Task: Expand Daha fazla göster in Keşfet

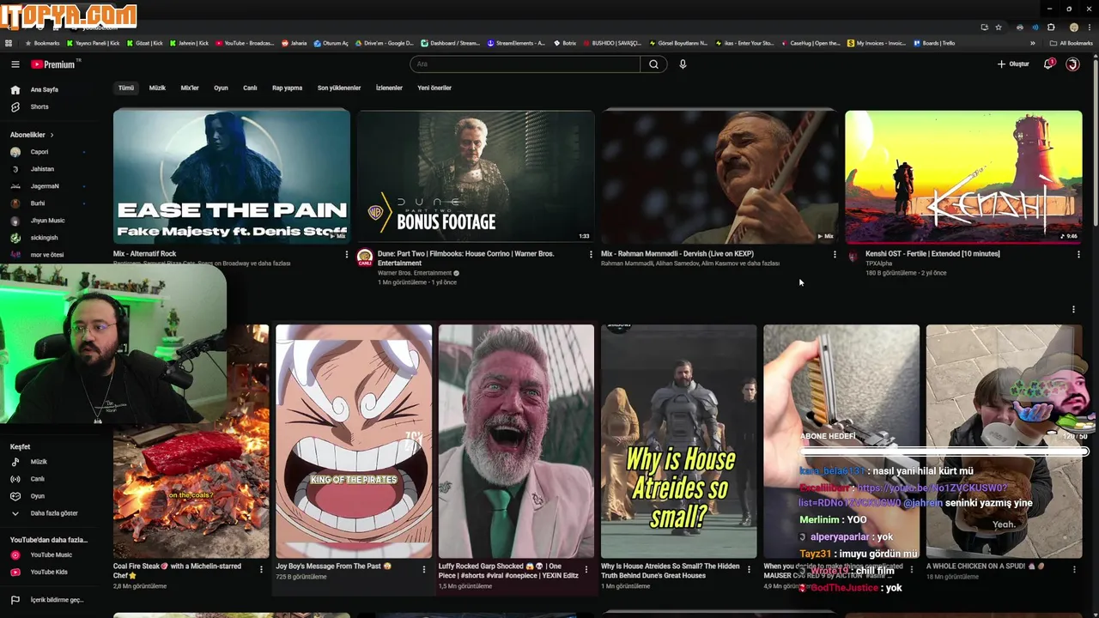Action: click(x=45, y=513)
